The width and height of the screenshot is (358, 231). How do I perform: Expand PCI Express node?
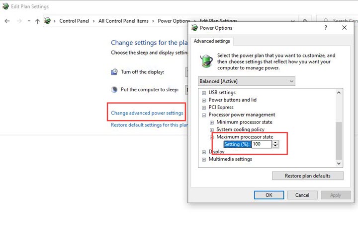pos(204,108)
